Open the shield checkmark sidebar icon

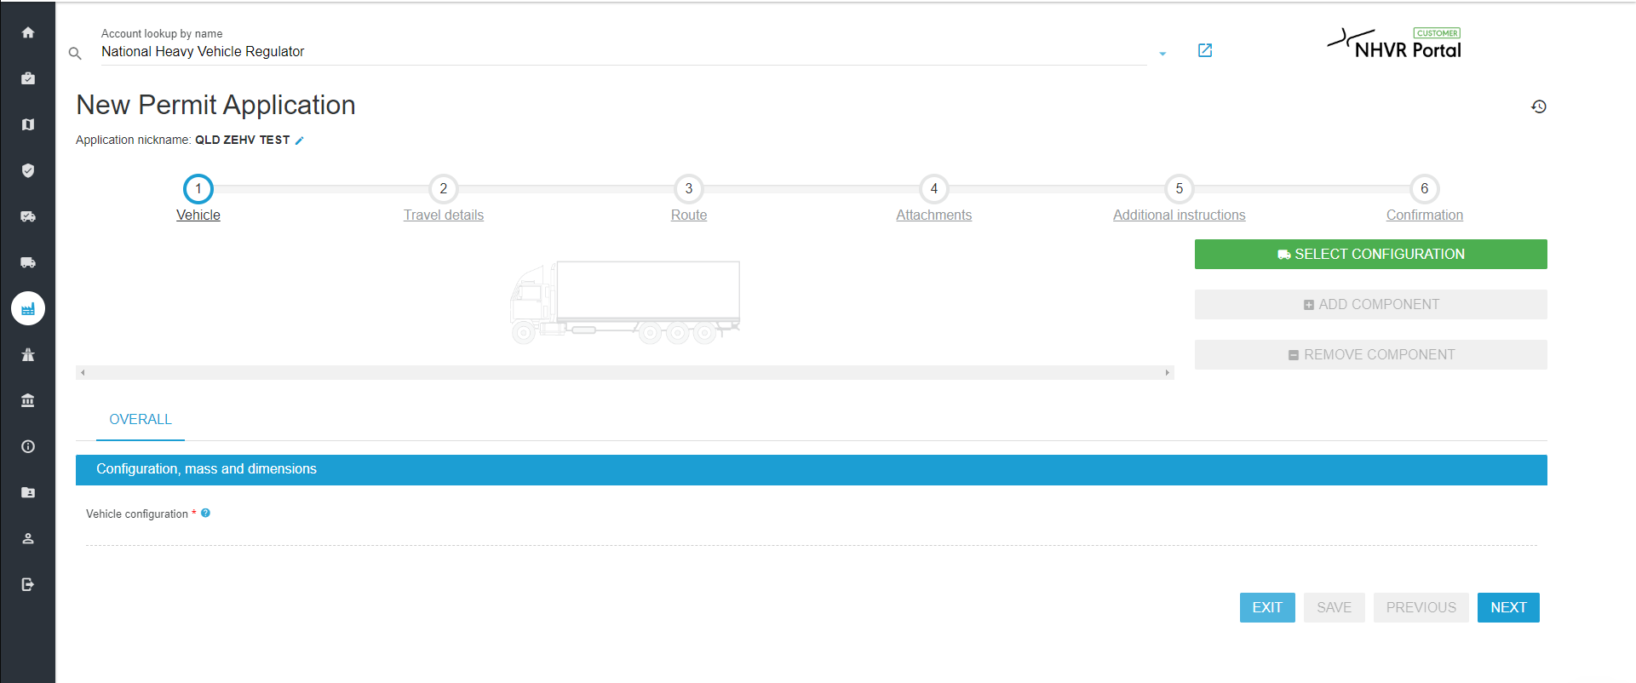[x=28, y=170]
